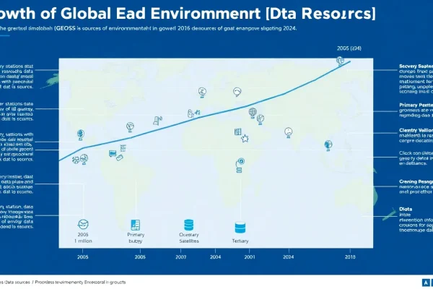The height and width of the screenshot is (289, 433).
Task: Click the small dark icon right of the hand icon
Action: pyautogui.click(x=198, y=112)
